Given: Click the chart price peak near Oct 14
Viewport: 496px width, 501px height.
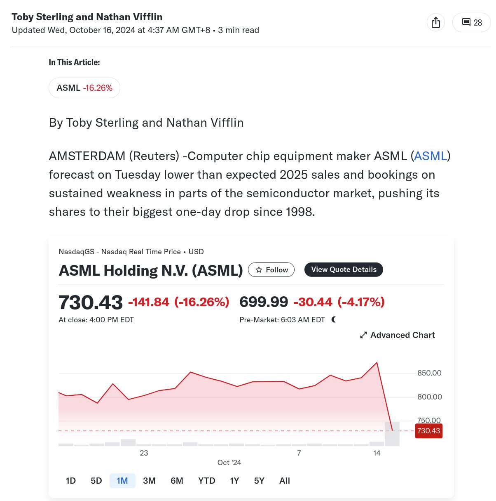Looking at the screenshot, I should (377, 362).
